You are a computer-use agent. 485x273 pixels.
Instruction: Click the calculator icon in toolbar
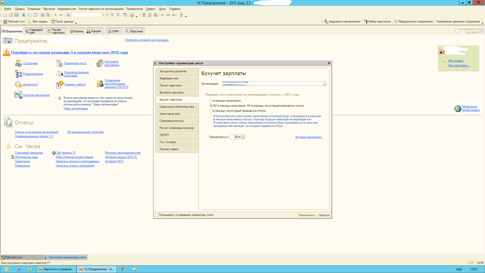[144, 15]
